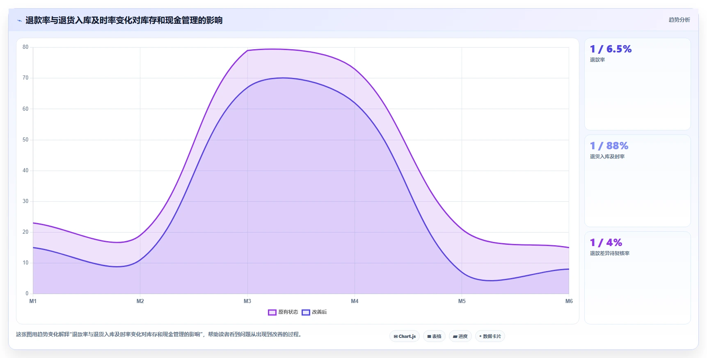
Task: Click the 50 y-axis value
Action: pos(25,140)
